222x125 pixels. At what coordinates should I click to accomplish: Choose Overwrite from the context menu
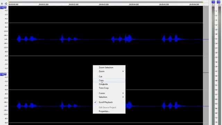(x=109, y=84)
